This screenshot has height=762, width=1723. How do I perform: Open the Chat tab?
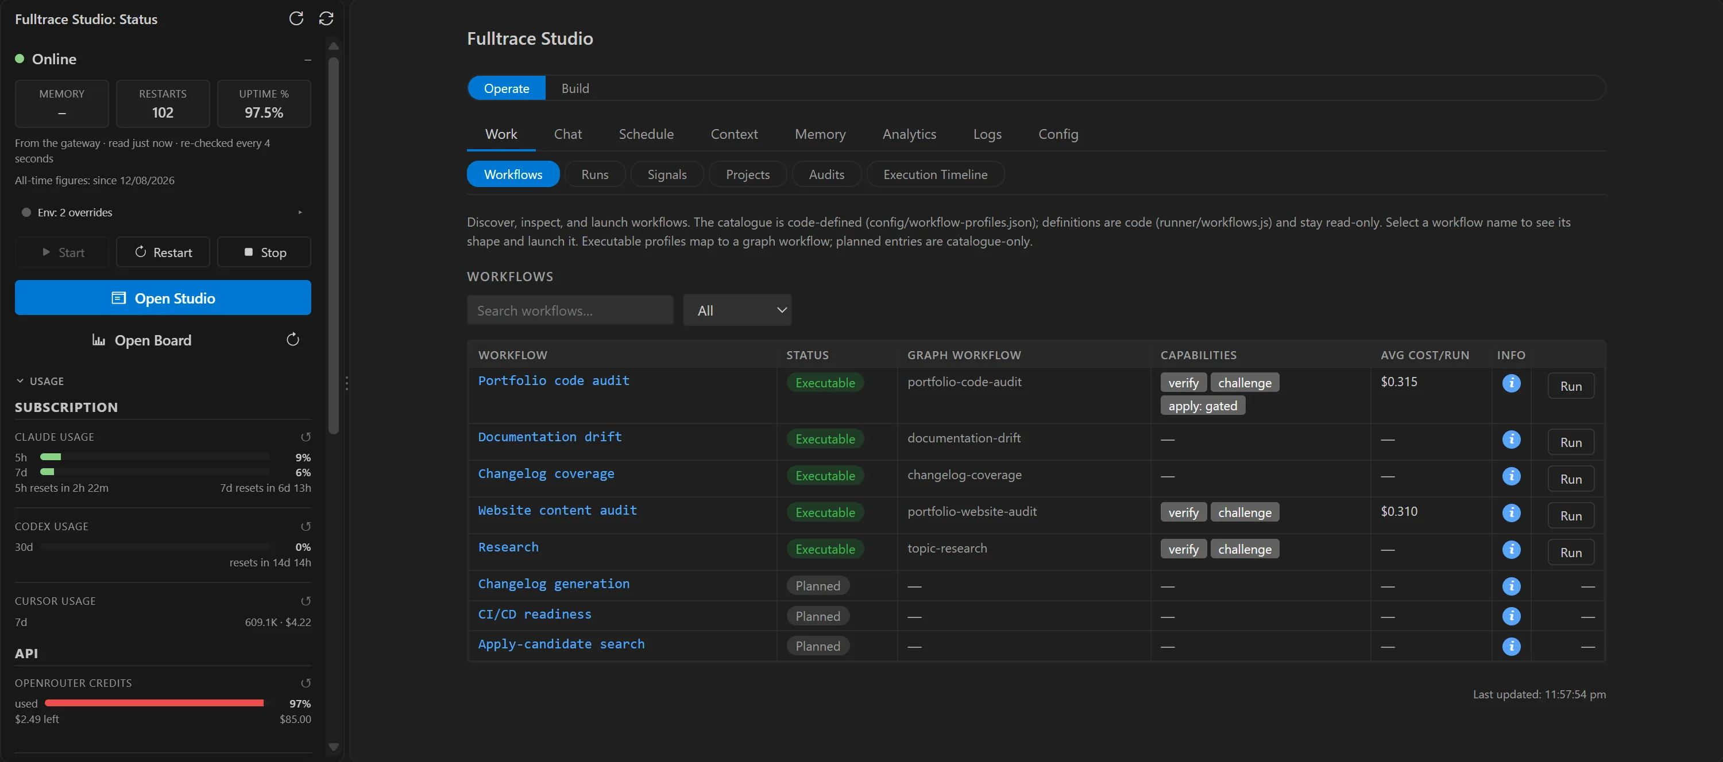click(567, 134)
